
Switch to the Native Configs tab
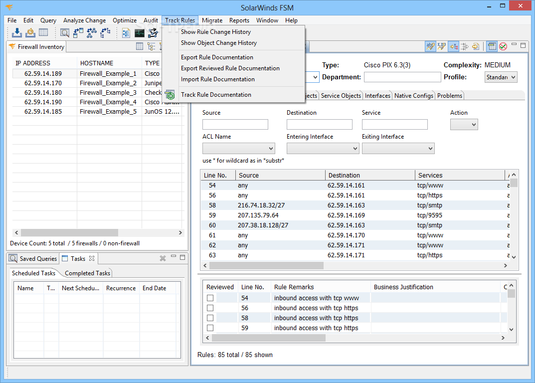413,96
